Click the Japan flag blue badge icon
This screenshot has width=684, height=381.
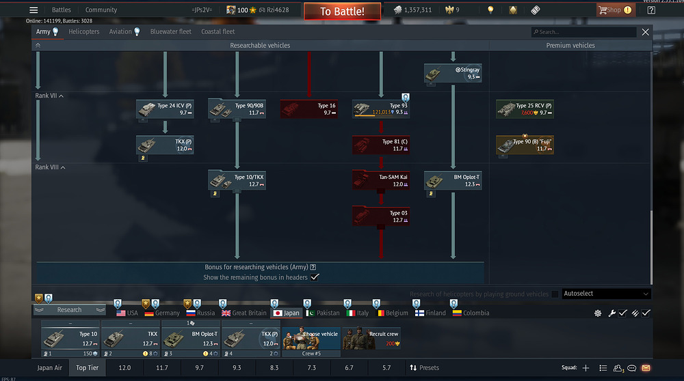click(x=274, y=303)
